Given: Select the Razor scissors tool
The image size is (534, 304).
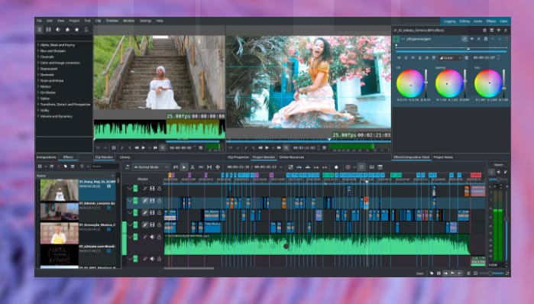Looking at the screenshot, I should [193, 167].
